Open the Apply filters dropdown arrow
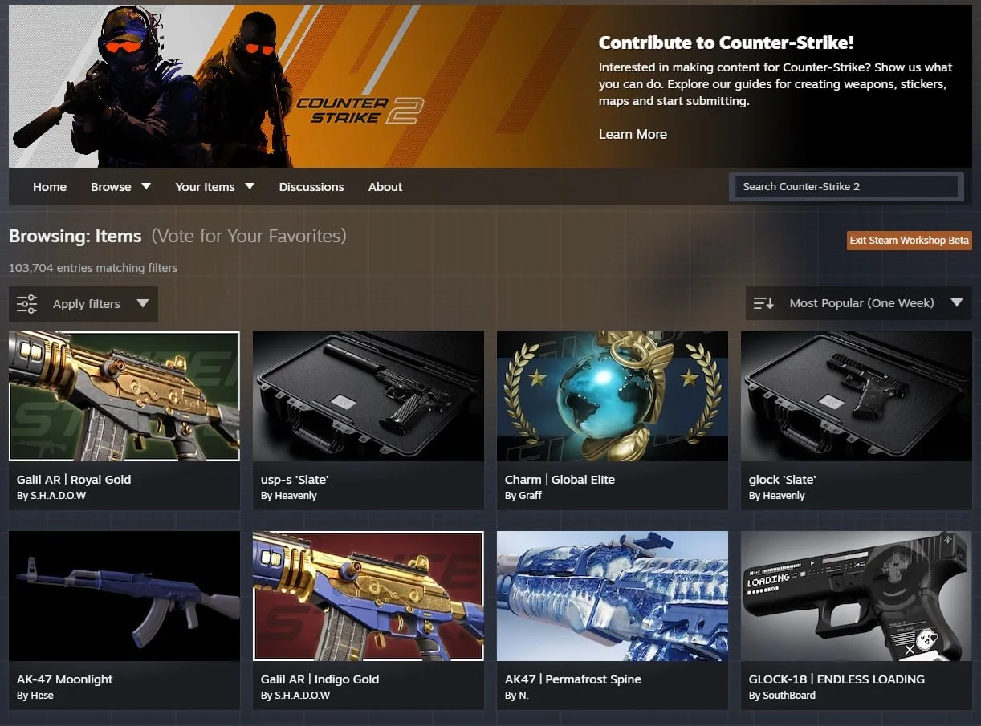This screenshot has width=981, height=726. pyautogui.click(x=143, y=303)
